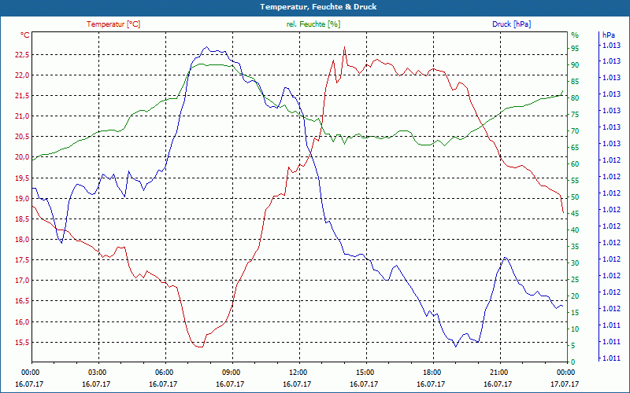Click the green '10' humidity axis value
Screen dimensions: 630x393
pyautogui.click(x=575, y=329)
